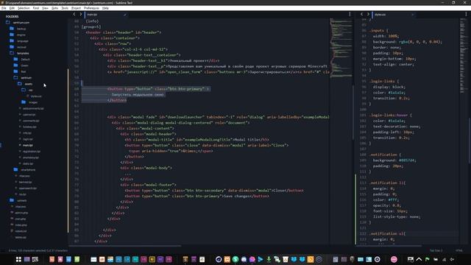Go to previous tab in right pane

click(x=361, y=14)
